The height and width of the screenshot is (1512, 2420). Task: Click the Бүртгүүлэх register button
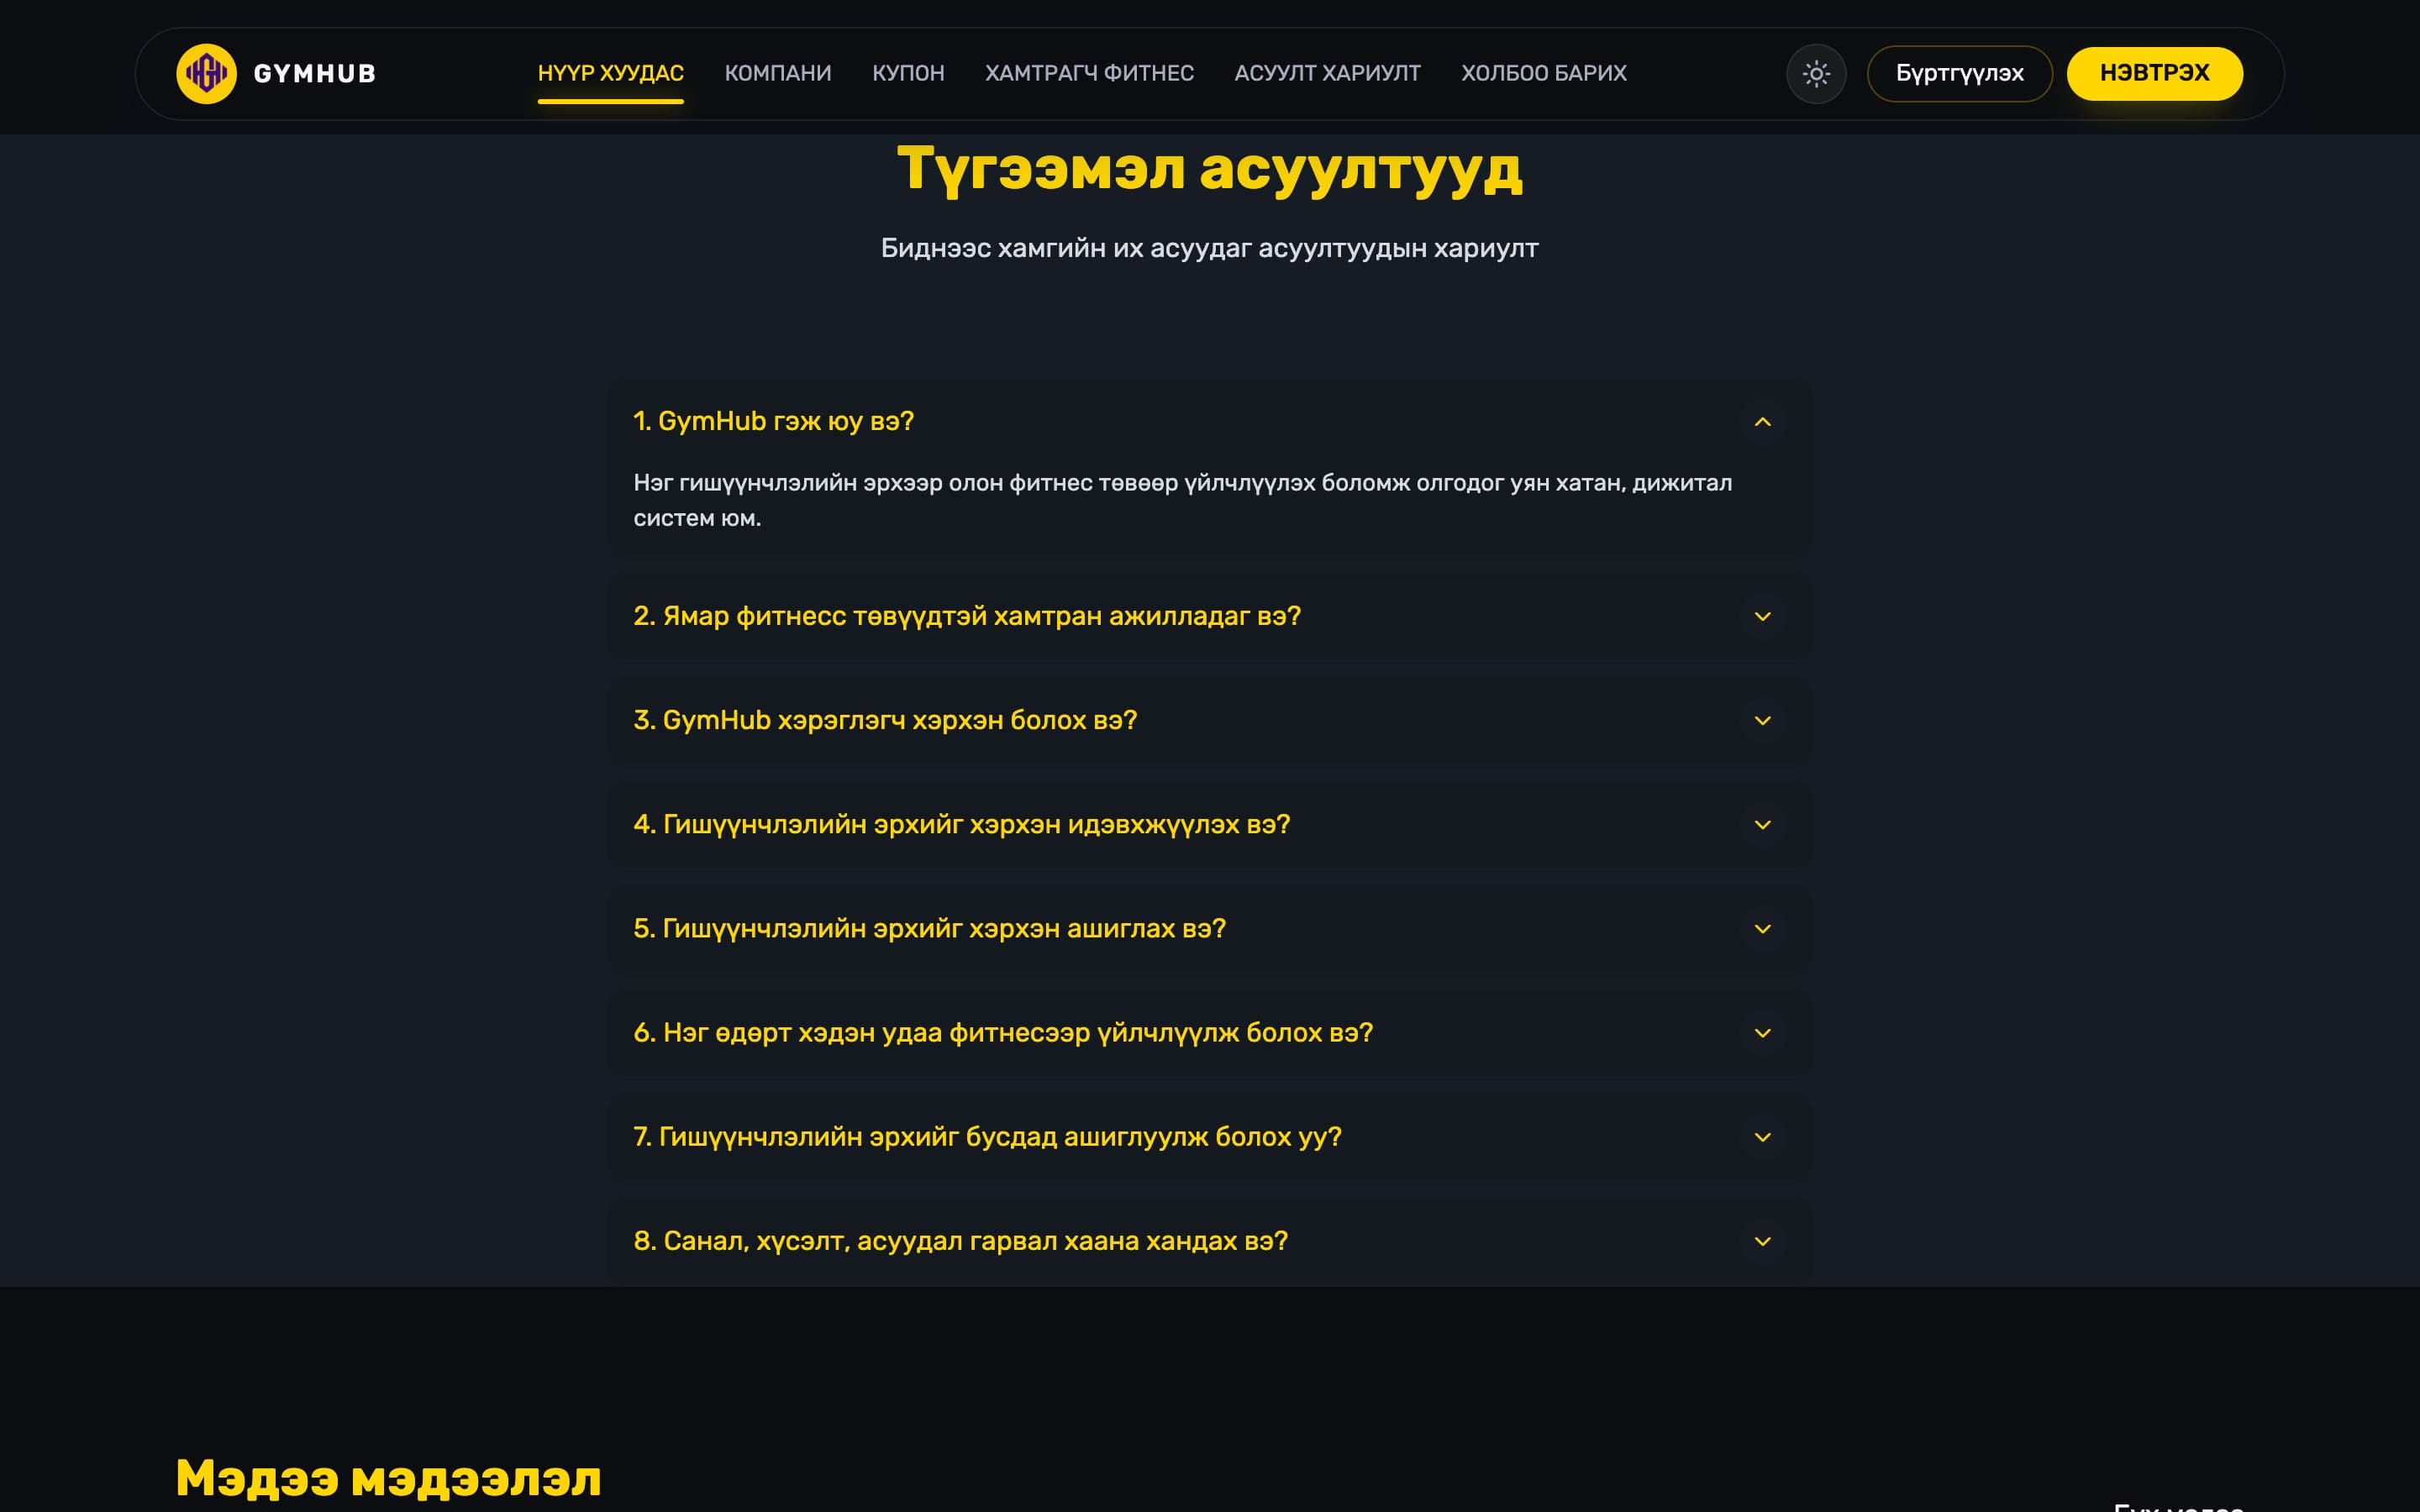(1959, 73)
